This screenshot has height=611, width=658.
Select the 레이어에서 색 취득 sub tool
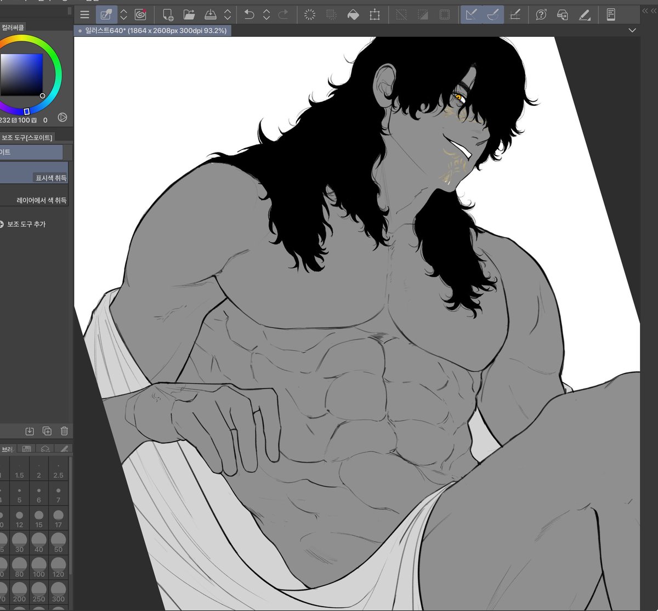pos(34,195)
